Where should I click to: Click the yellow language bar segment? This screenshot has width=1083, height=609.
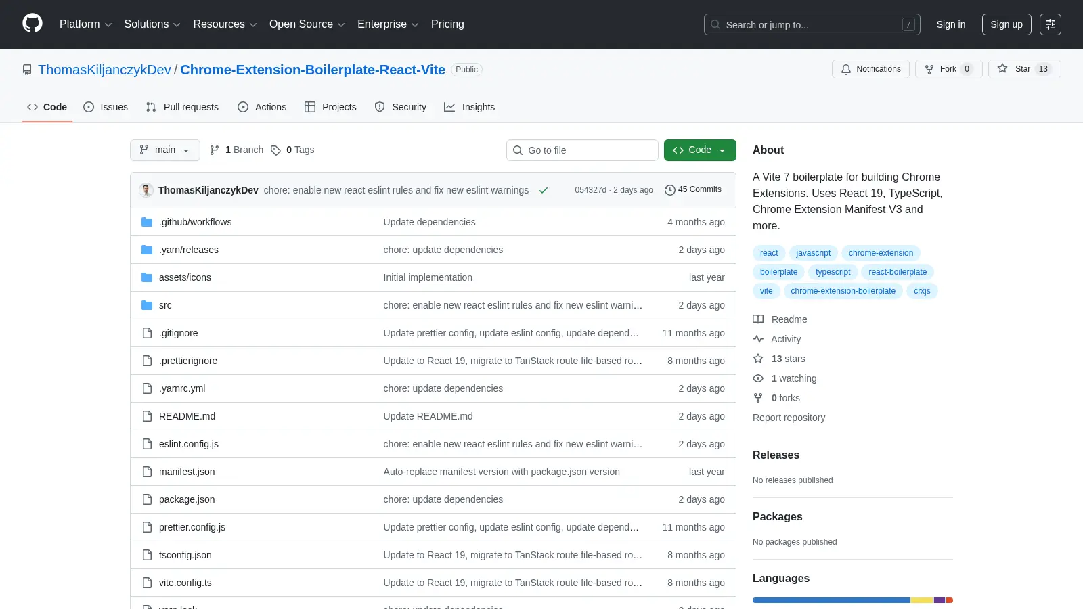point(922,600)
